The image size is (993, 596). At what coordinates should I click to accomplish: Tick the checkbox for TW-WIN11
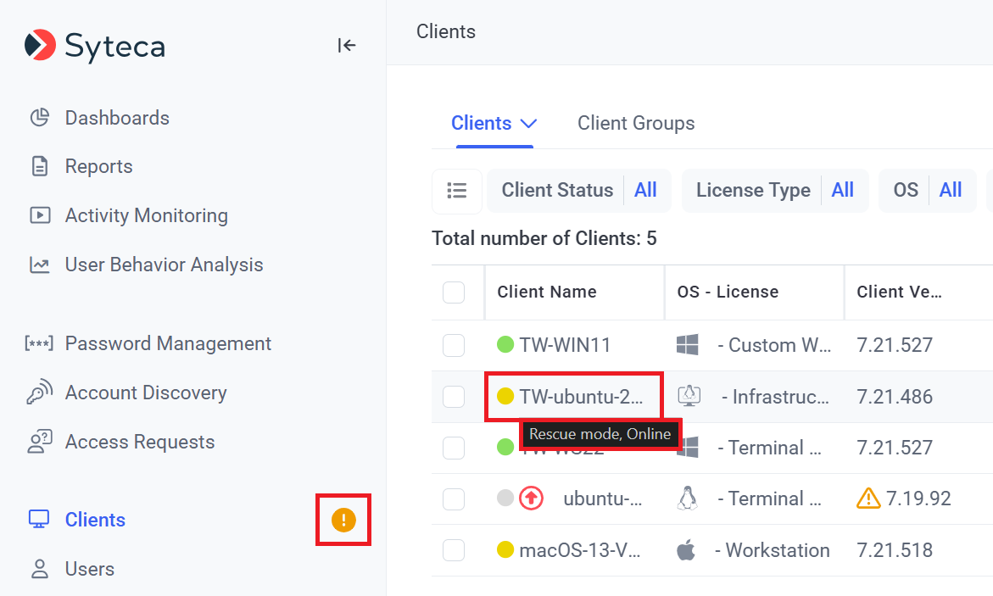[454, 345]
